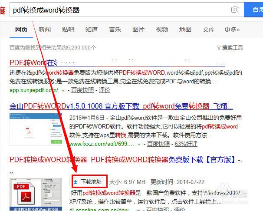This screenshot has height=211, width=263.
Task: Open the PDF转换成WORD转换器免费版下载 result title
Action: pyautogui.click(x=126, y=160)
